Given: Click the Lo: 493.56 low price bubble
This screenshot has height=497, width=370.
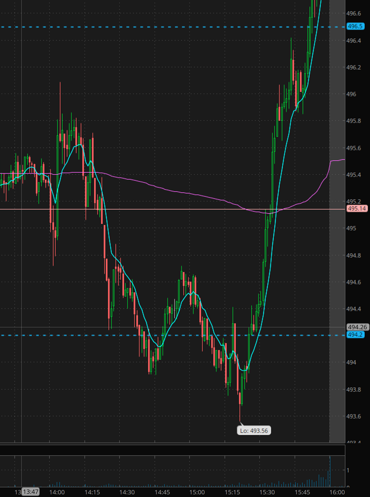Looking at the screenshot, I should point(254,431).
